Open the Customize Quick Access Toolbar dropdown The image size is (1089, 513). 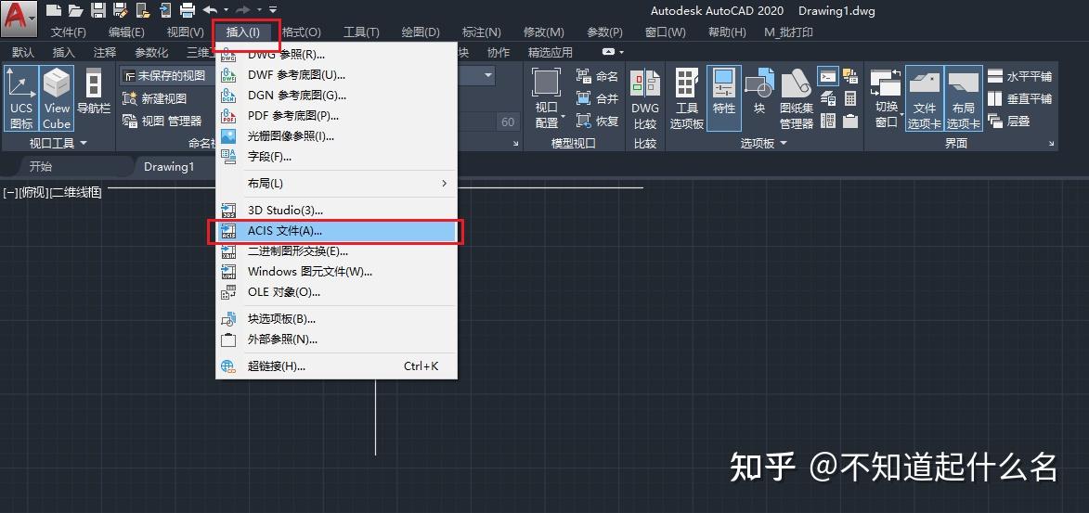pyautogui.click(x=272, y=9)
